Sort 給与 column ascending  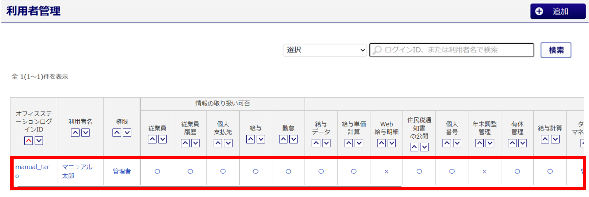pos(251,139)
